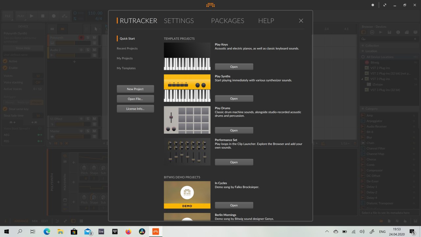Click the Arpeggiator category icon
Screen dimensions: 421x237
point(363,121)
